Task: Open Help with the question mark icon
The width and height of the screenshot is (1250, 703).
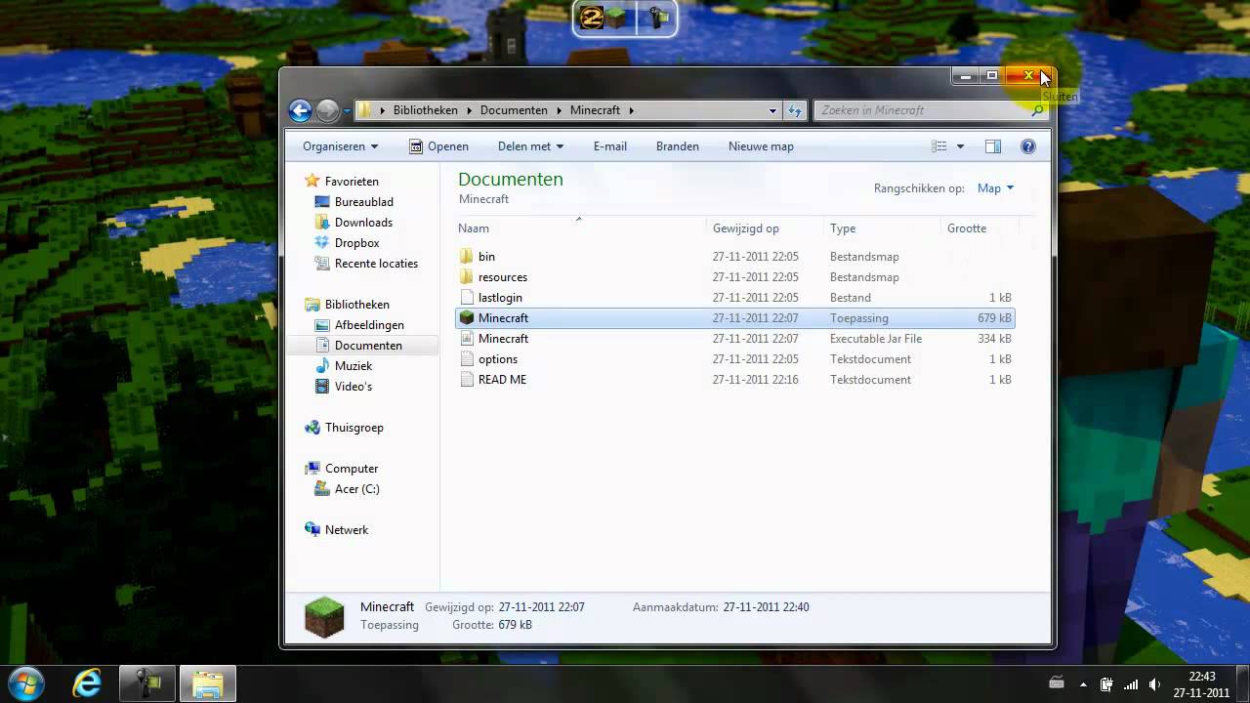Action: click(1027, 146)
